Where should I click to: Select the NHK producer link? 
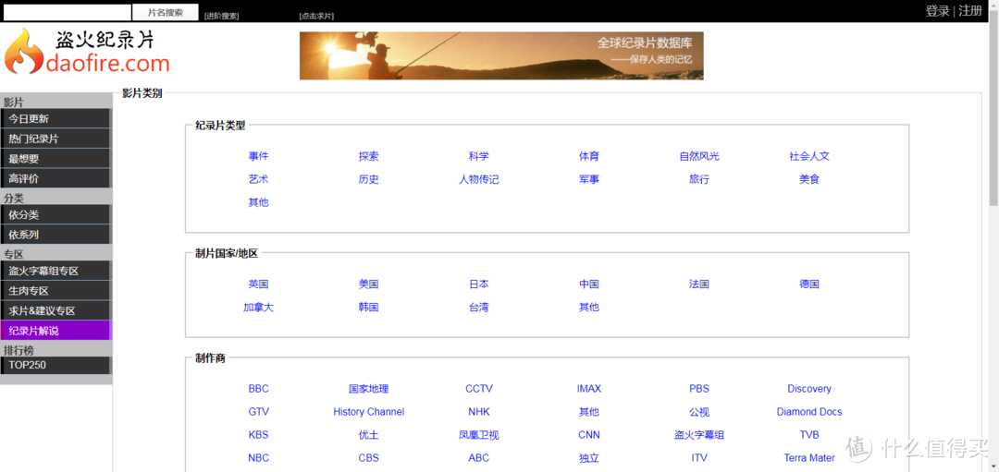[479, 412]
